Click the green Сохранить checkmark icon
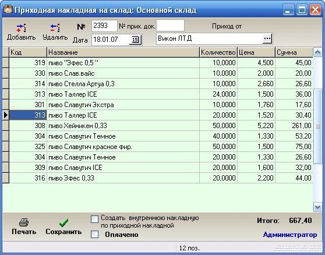The height and width of the screenshot is (255, 325). coord(63,222)
